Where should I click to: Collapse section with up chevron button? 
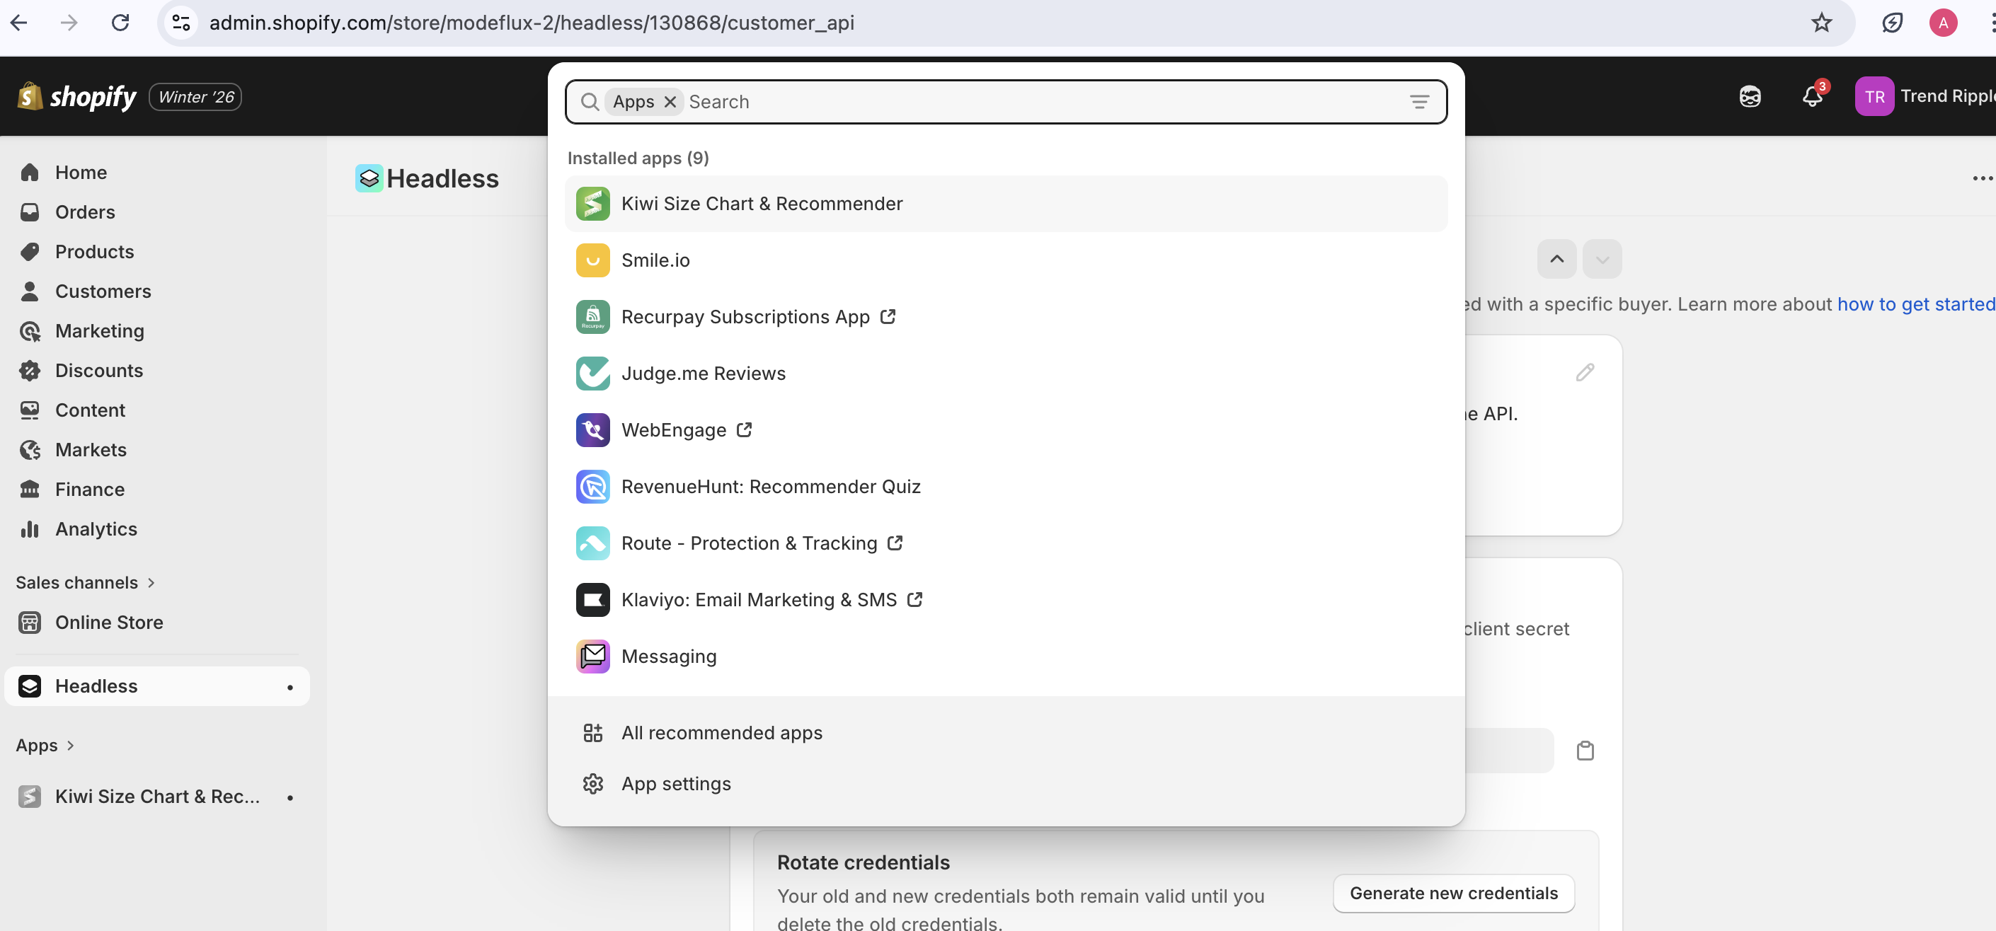tap(1556, 259)
